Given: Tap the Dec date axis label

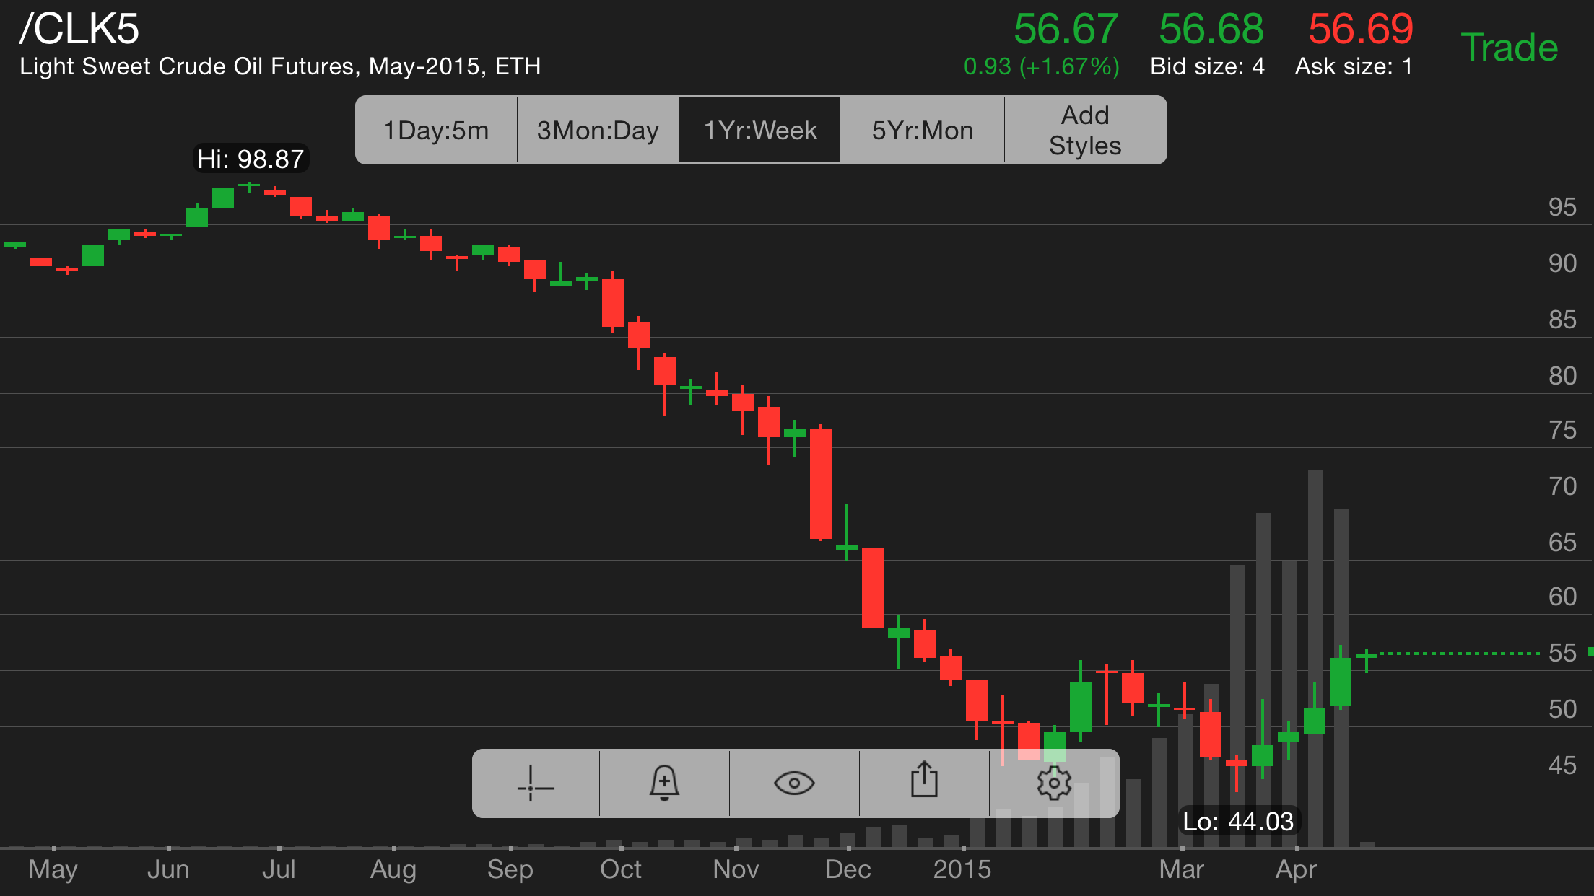Looking at the screenshot, I should click(848, 869).
